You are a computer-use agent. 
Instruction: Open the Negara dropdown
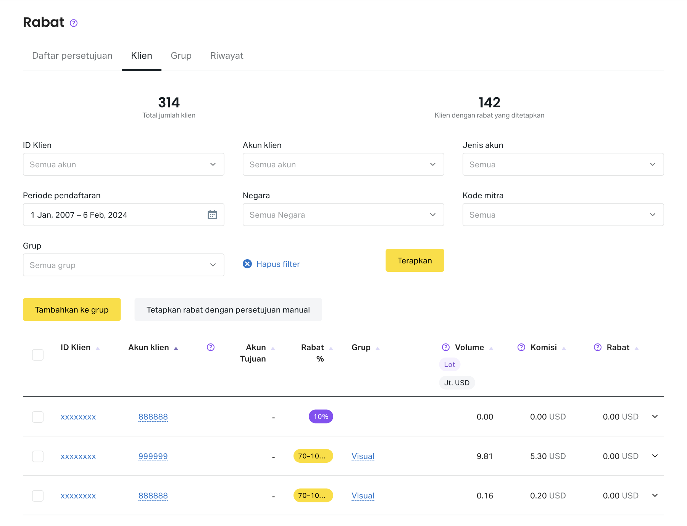(x=343, y=215)
